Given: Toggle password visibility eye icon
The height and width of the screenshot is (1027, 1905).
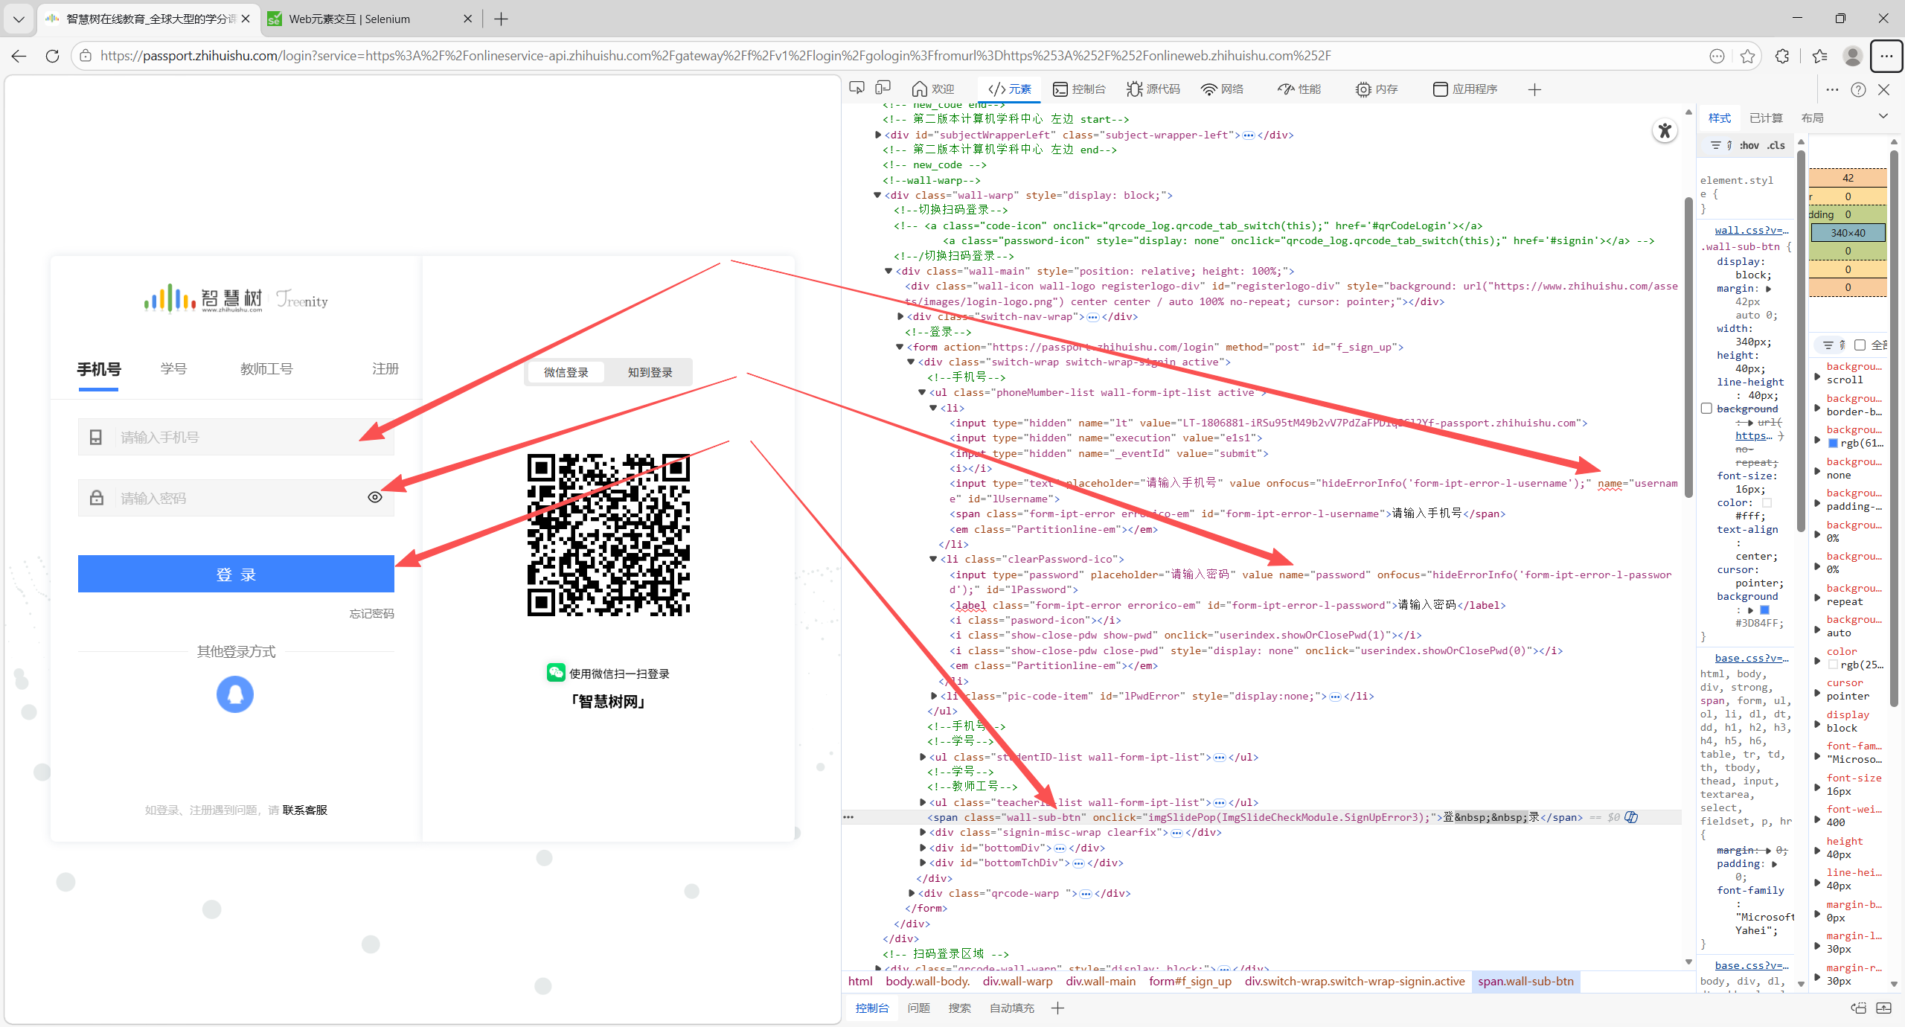Looking at the screenshot, I should pos(375,497).
